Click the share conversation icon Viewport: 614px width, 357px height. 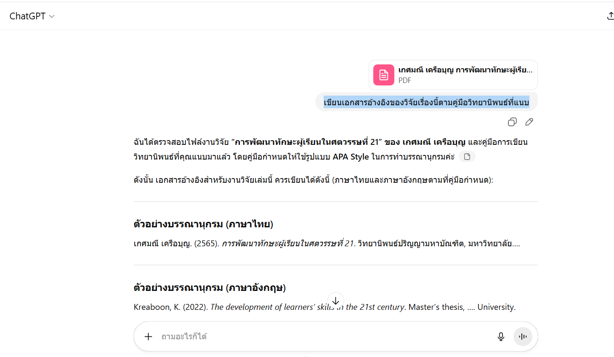pyautogui.click(x=610, y=16)
